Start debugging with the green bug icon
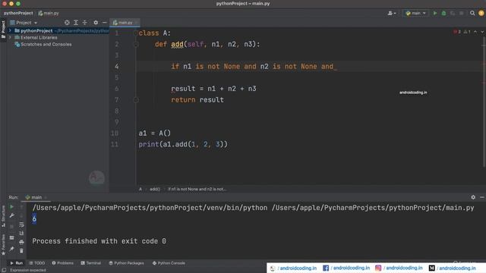The width and height of the screenshot is (486, 273). point(443,14)
